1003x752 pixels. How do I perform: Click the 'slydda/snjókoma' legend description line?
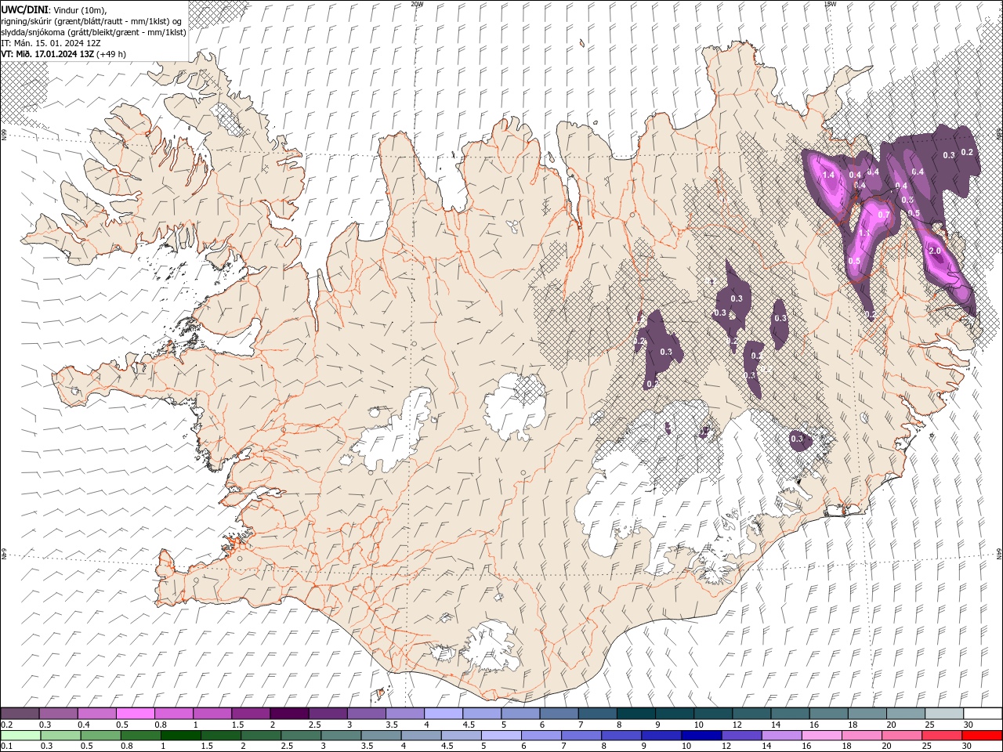point(94,32)
